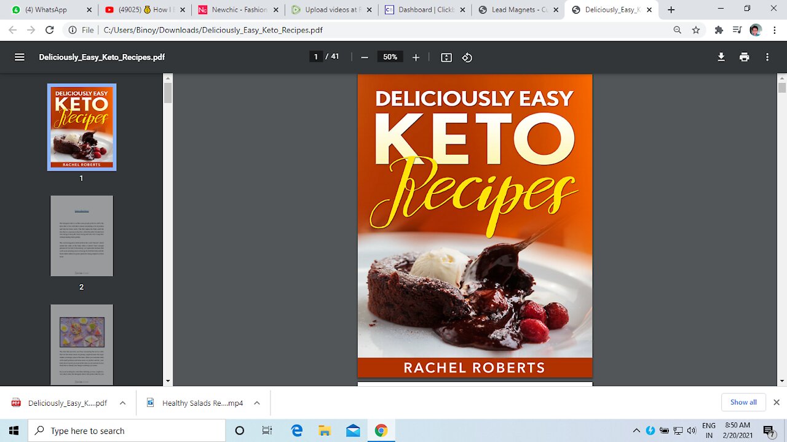Screen dimensions: 787x442
Task: Print the PDF document
Action: pos(745,57)
